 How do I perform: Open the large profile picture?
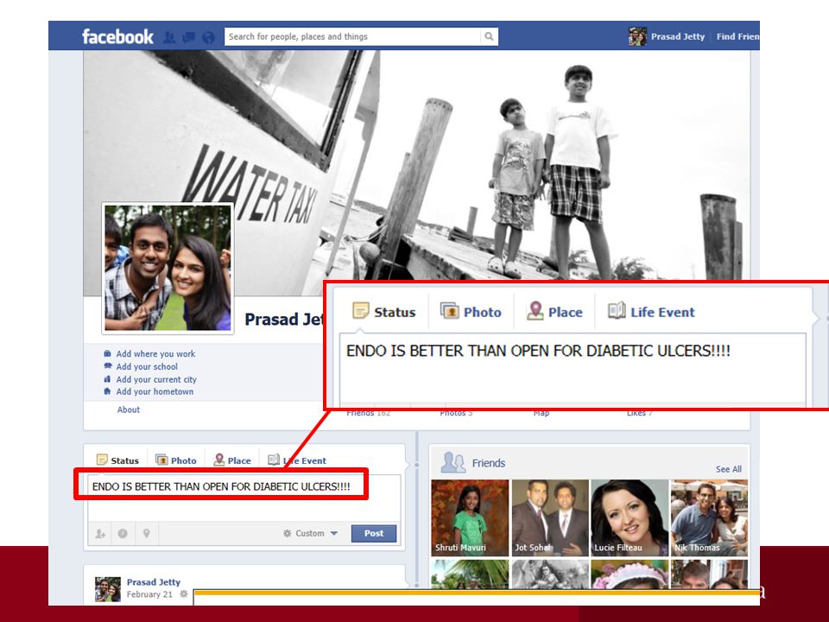pos(168,268)
